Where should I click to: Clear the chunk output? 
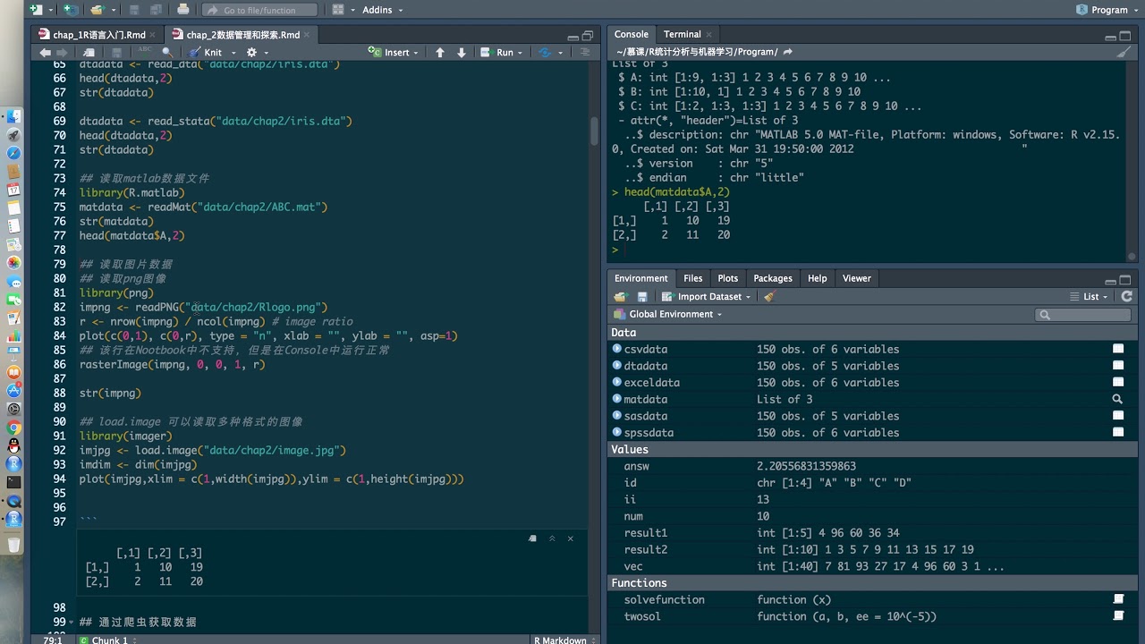click(x=571, y=538)
